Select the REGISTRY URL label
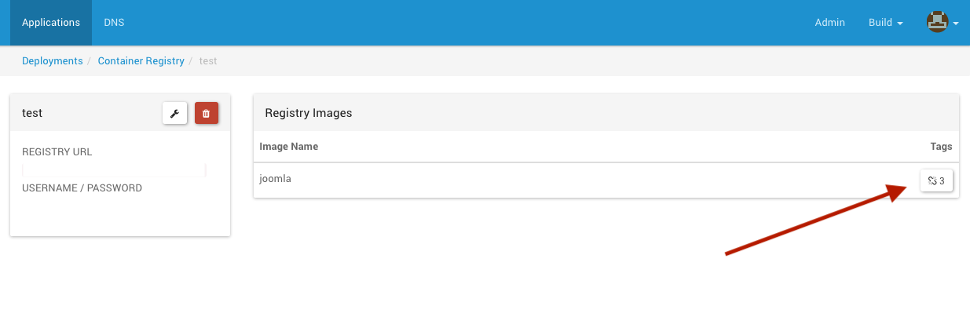The width and height of the screenshot is (970, 335). 57,152
